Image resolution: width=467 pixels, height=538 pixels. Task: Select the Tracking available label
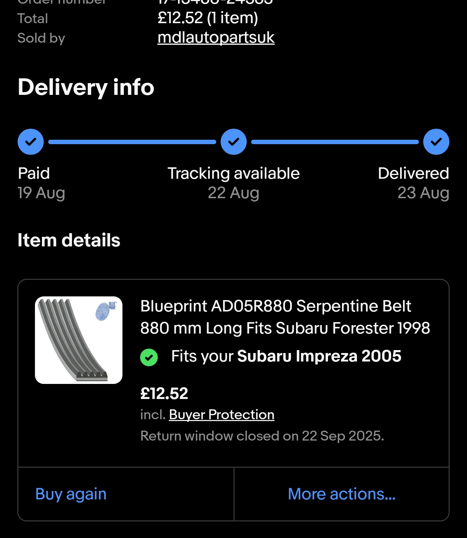pos(233,174)
